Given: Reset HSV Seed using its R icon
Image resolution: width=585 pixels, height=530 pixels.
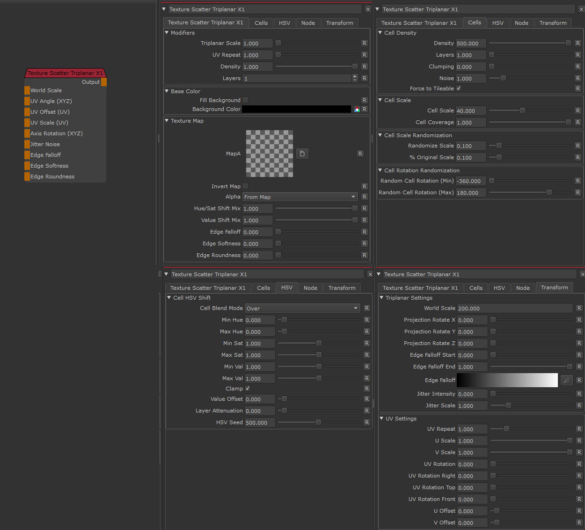Looking at the screenshot, I should tap(366, 422).
